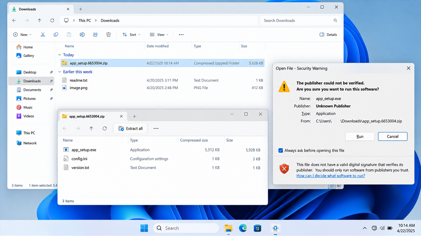Click the Share icon in Downloads toolbar
The width and height of the screenshot is (421, 236).
(x=95, y=35)
